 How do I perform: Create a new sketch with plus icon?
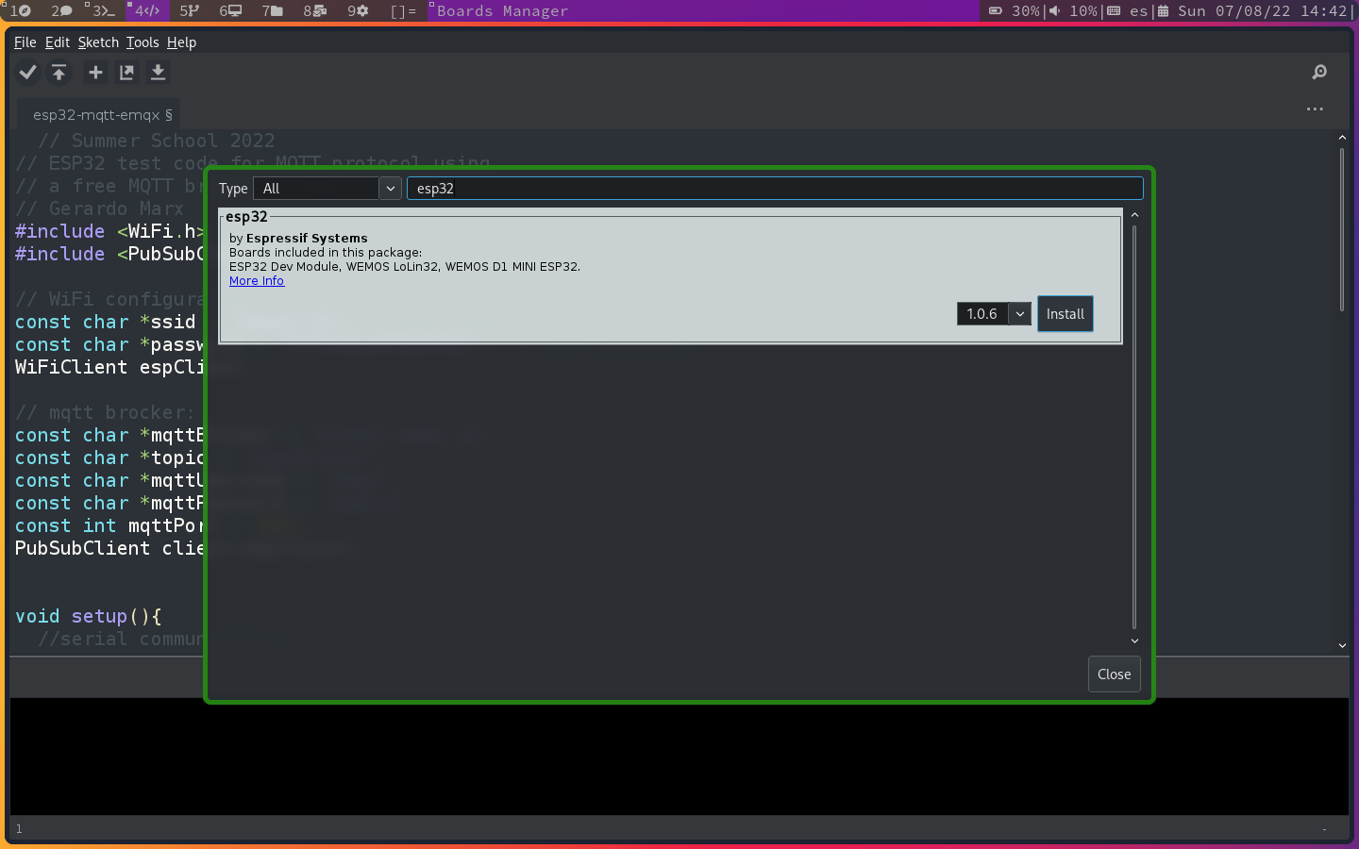point(95,73)
